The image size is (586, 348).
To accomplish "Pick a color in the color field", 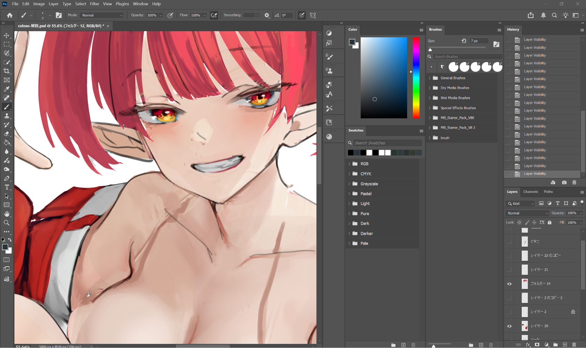I will point(384,78).
